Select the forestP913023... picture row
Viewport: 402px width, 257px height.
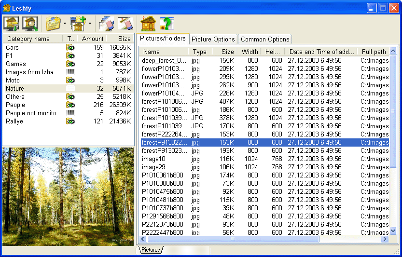click(265, 150)
